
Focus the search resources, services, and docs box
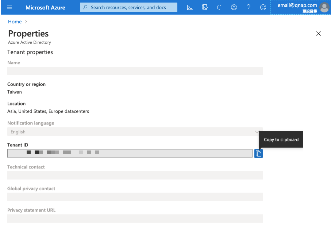tap(129, 7)
